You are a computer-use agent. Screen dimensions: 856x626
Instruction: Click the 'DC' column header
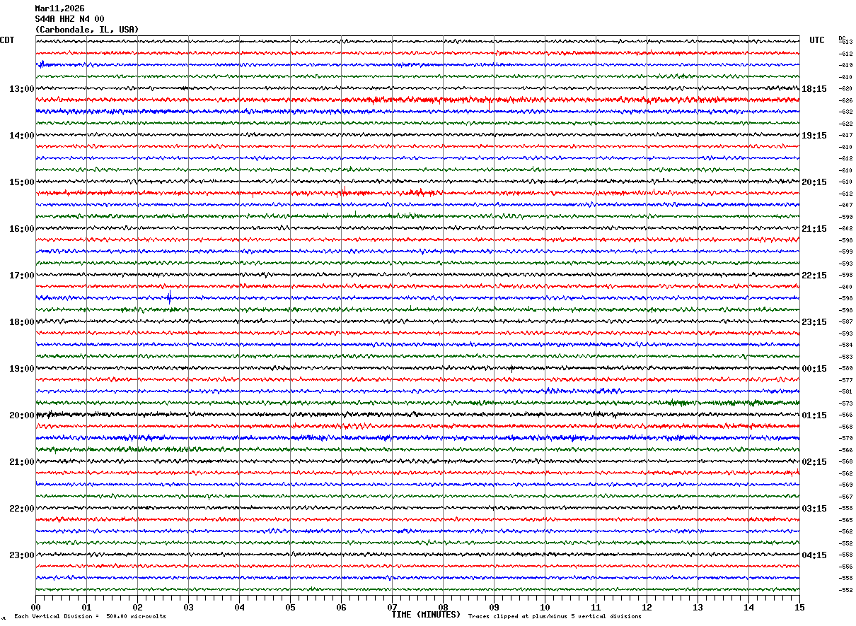click(842, 38)
